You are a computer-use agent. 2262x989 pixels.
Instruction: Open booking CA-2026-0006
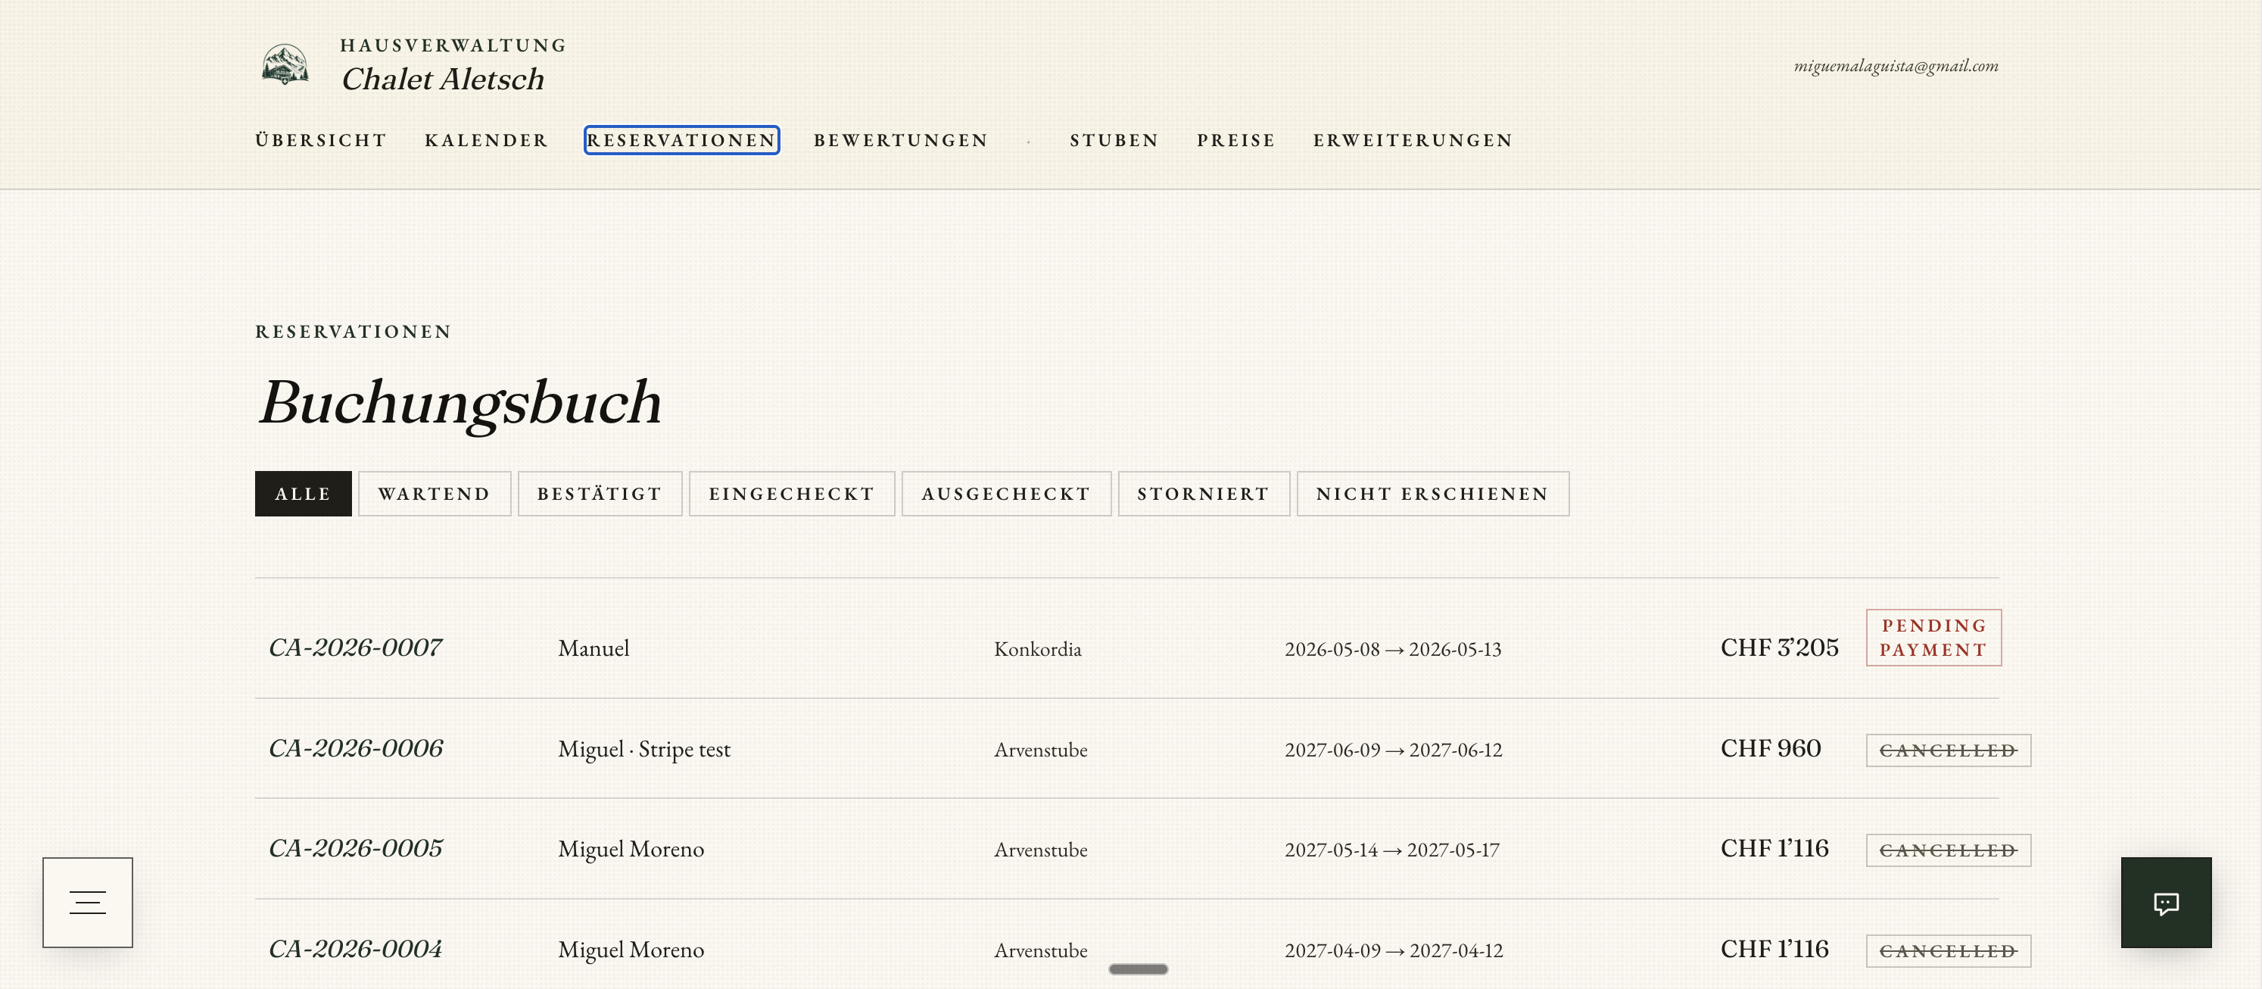click(356, 749)
